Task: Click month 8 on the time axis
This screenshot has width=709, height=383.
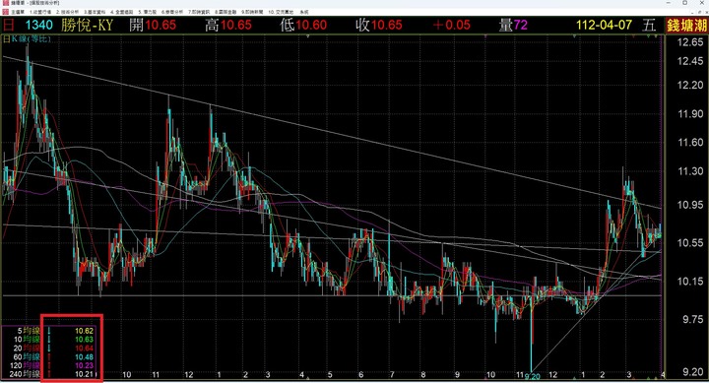Action: pos(423,375)
